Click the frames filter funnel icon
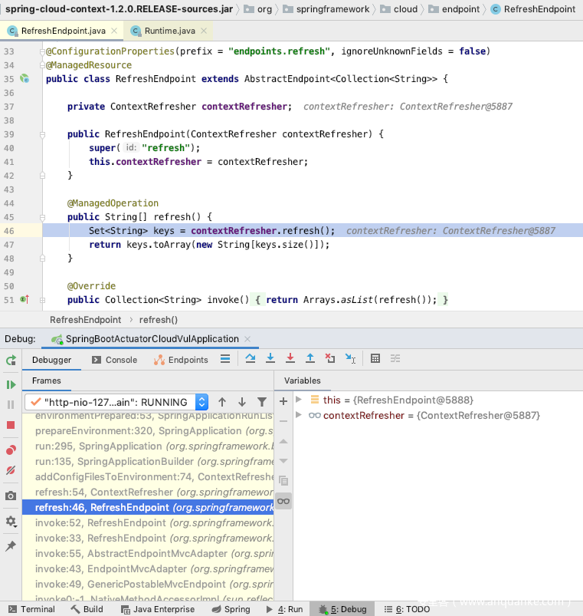This screenshot has width=583, height=616. pos(262,402)
